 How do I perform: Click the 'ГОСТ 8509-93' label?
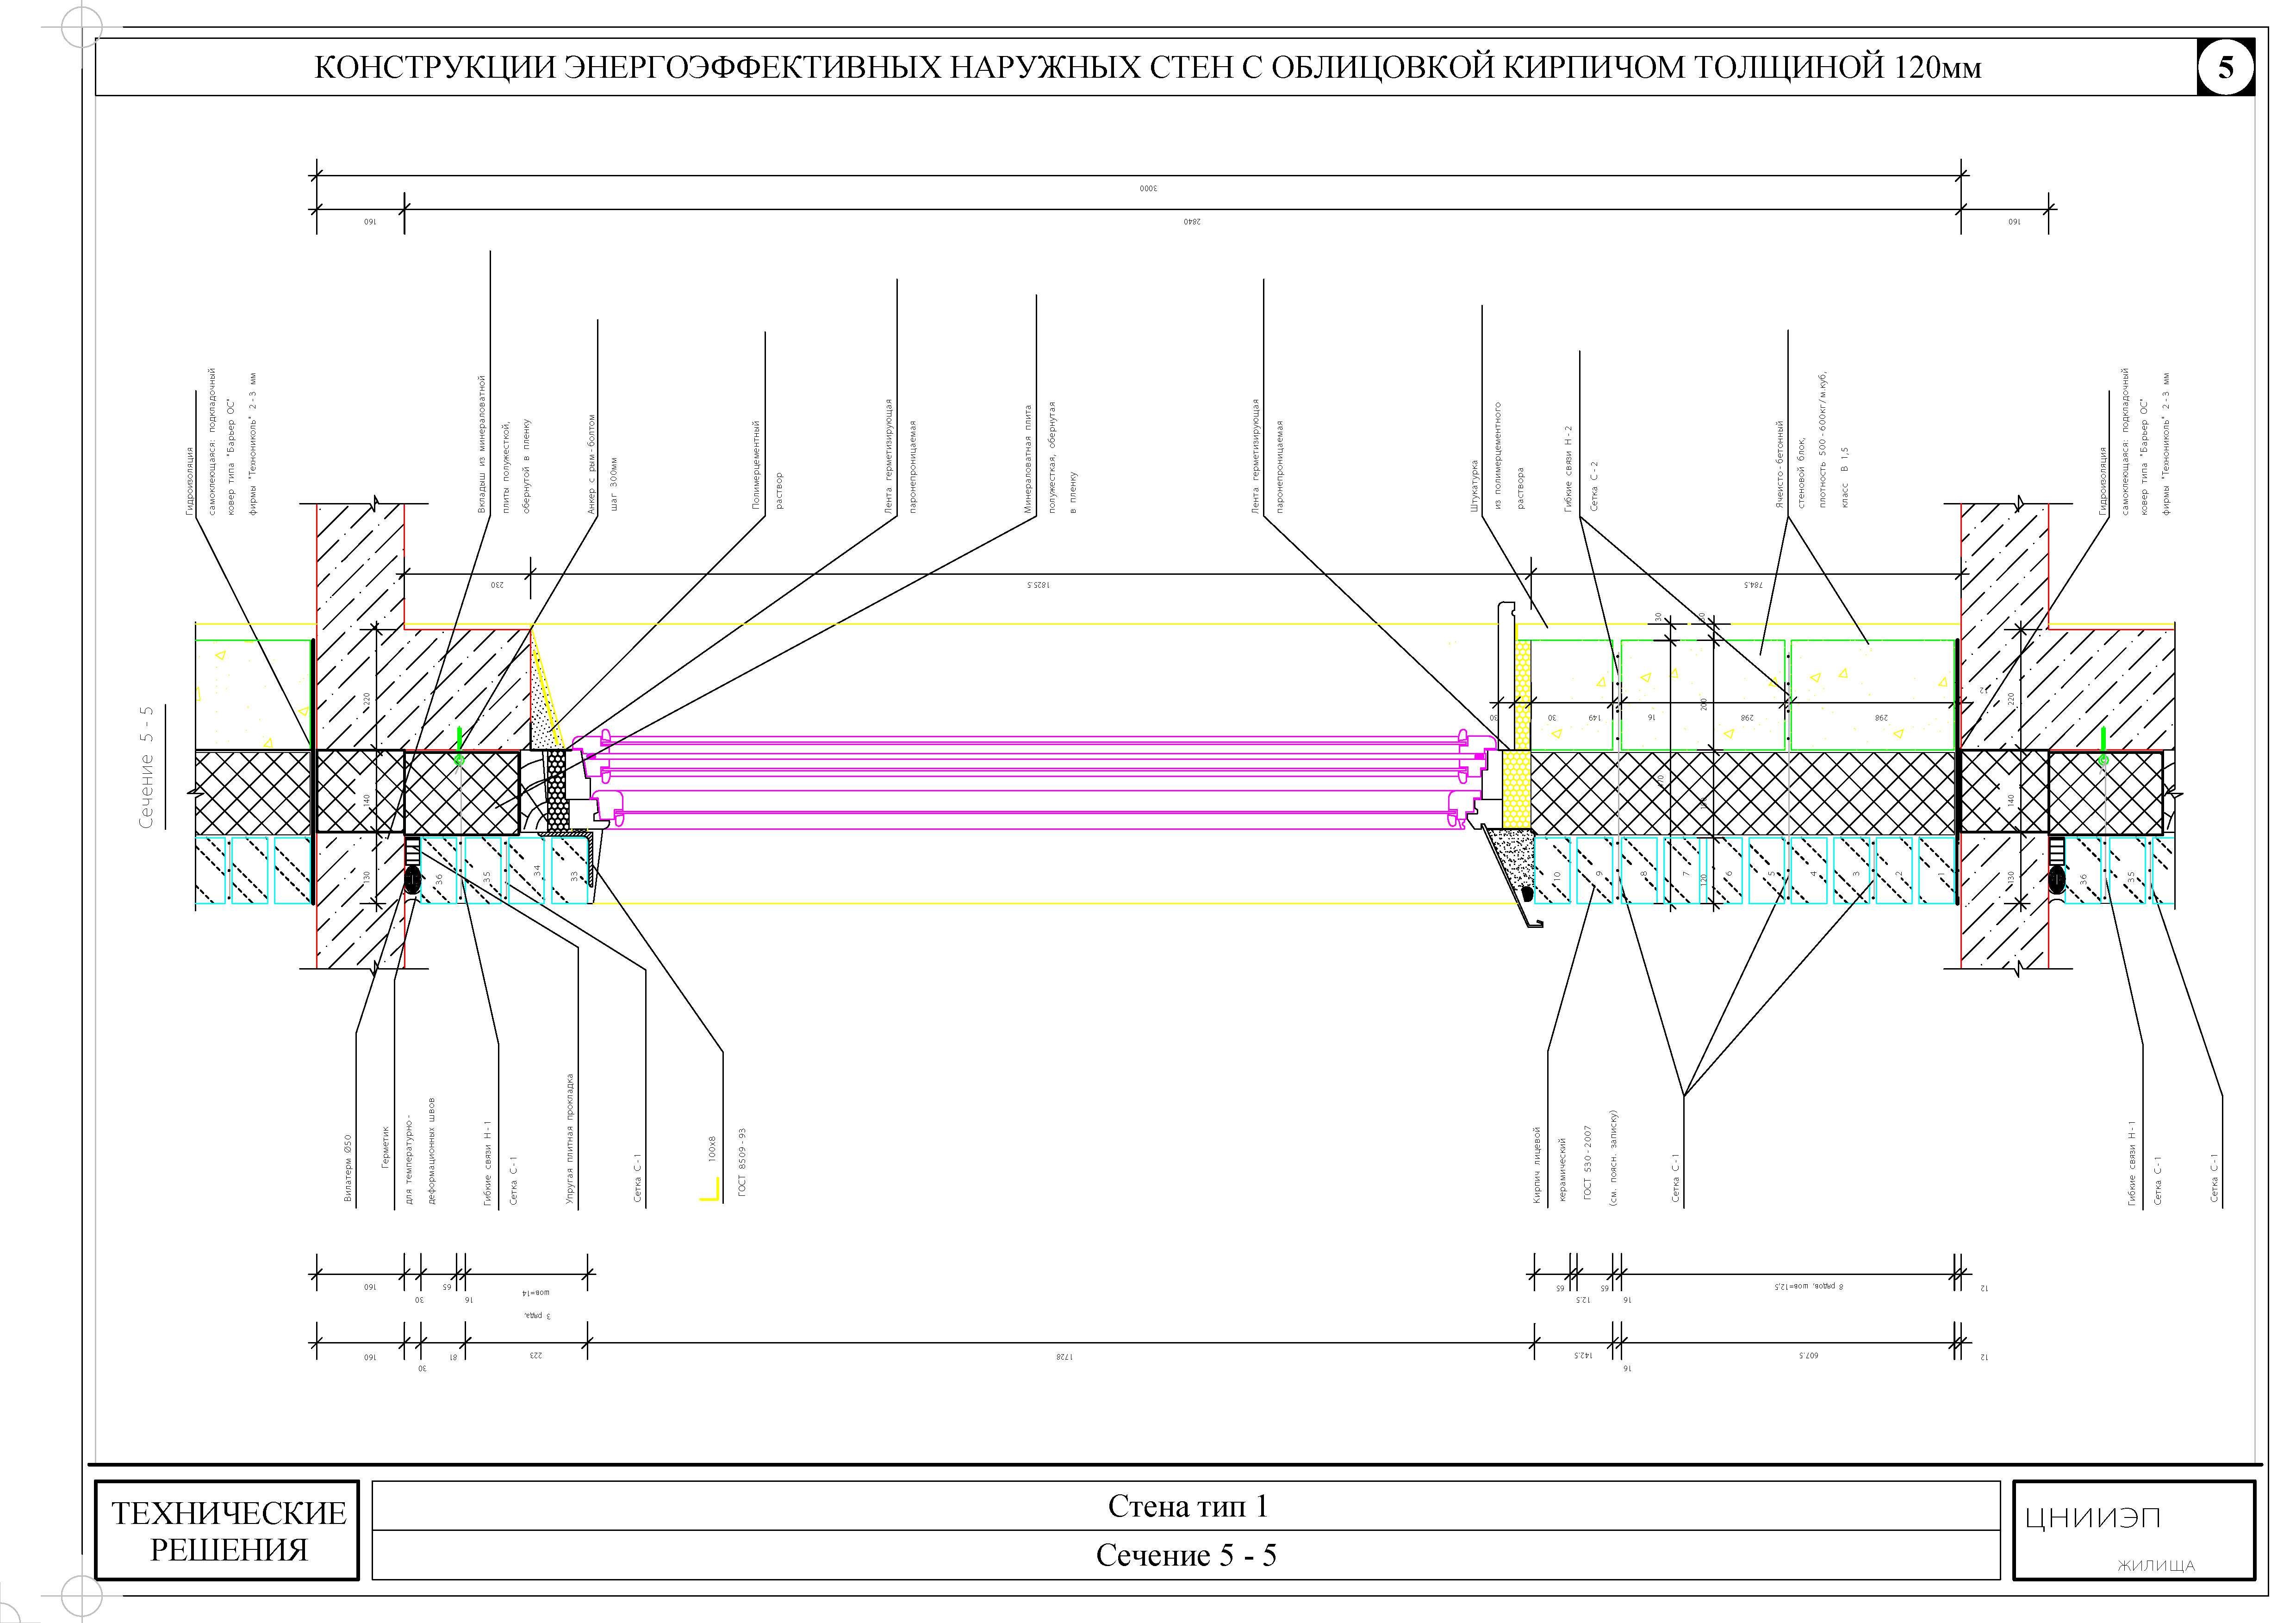742,1163
